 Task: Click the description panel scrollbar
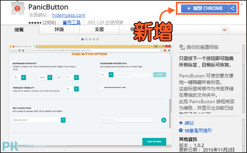coord(244,79)
